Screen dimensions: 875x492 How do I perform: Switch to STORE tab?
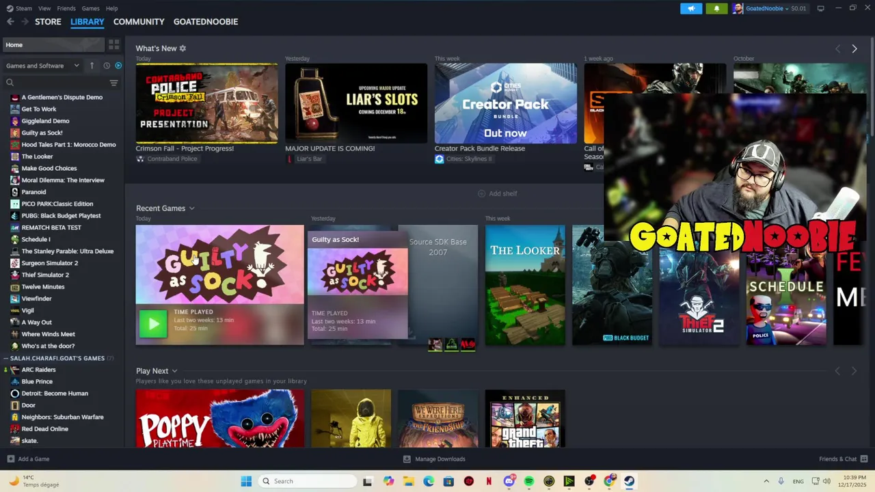click(48, 22)
